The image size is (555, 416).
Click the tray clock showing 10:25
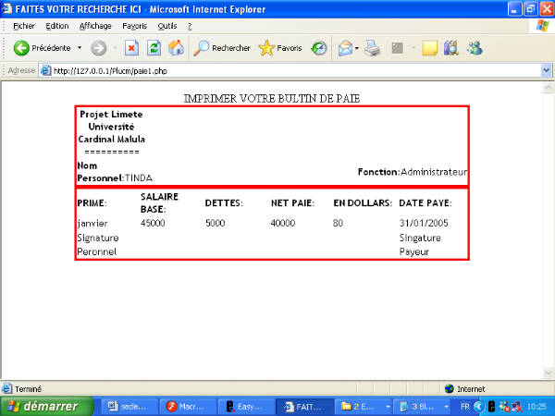tap(536, 407)
